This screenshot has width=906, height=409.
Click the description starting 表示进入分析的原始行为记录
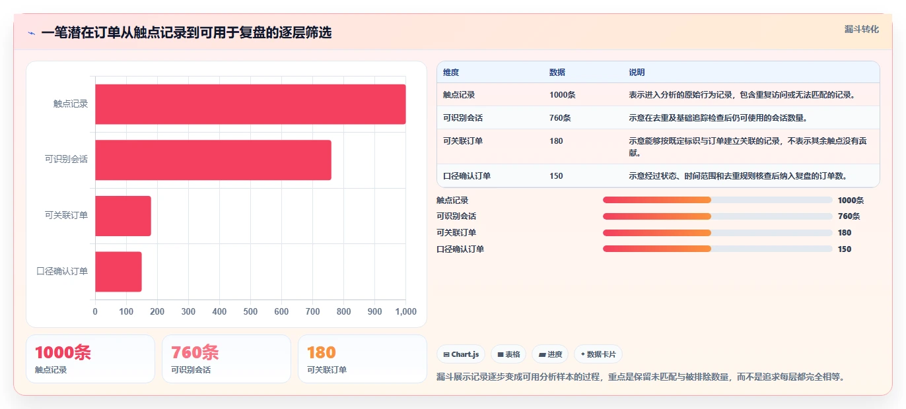[x=742, y=95]
